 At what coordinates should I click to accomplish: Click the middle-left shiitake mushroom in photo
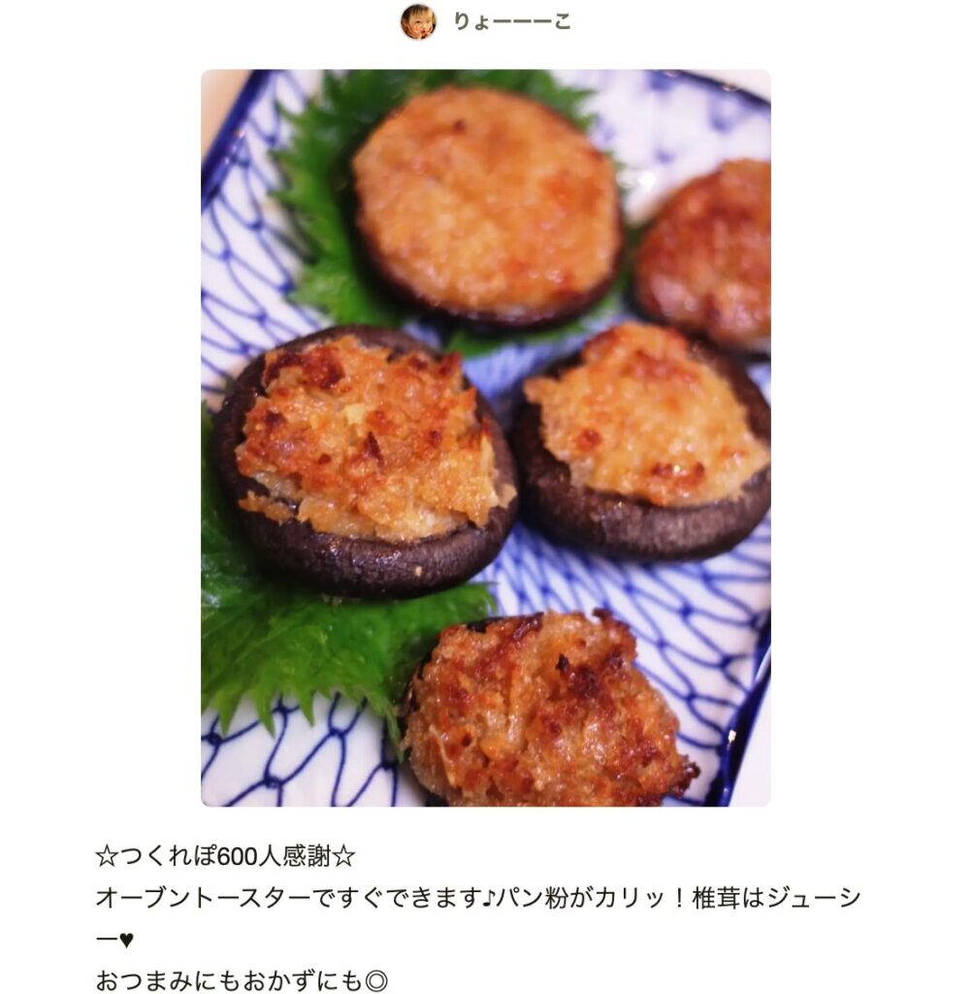pos(366,461)
